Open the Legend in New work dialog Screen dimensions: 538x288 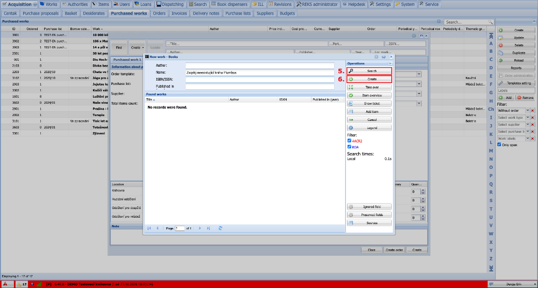[x=369, y=127]
